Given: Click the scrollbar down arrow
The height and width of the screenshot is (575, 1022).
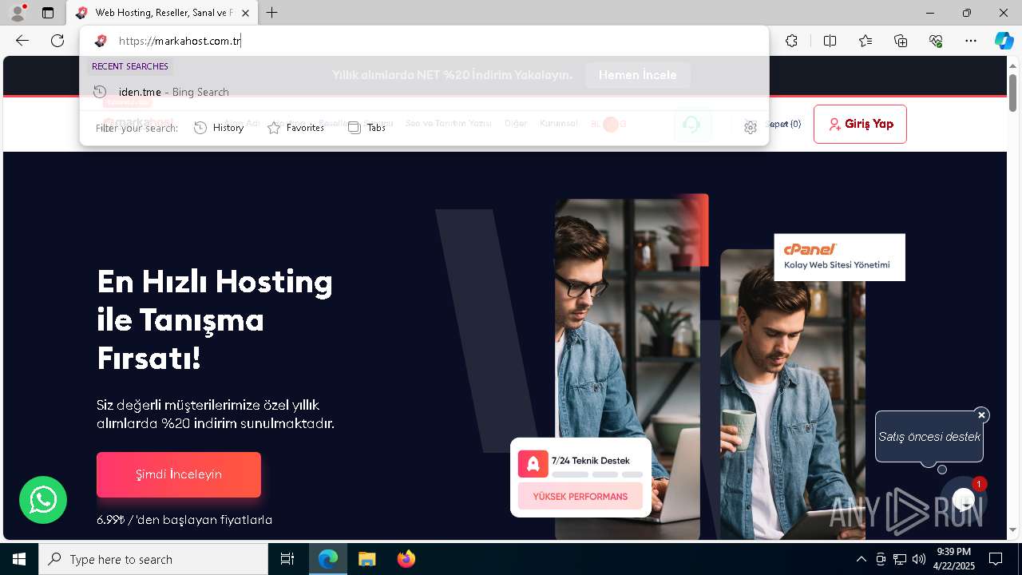Looking at the screenshot, I should click(x=1012, y=530).
